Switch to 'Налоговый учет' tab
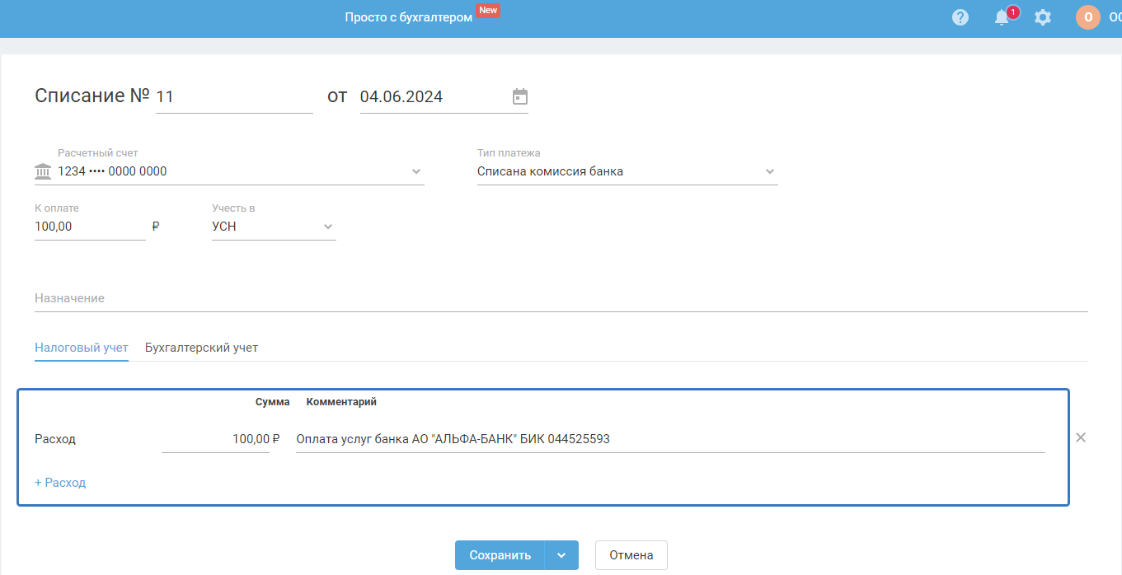Image resolution: width=1122 pixels, height=575 pixels. click(x=82, y=348)
